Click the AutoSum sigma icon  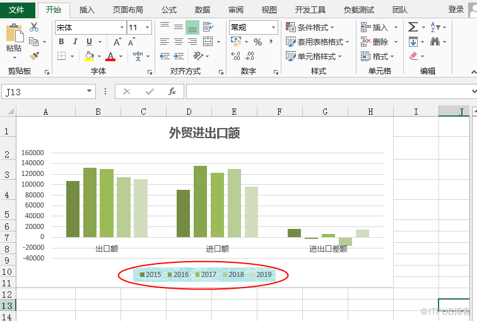[413, 27]
